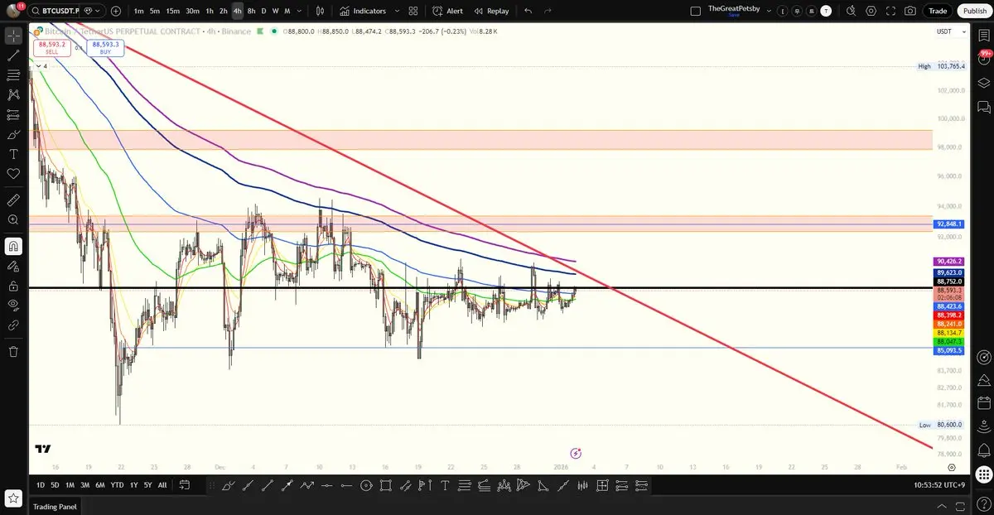Switch to the W weekly timeframe
The image size is (994, 515).
coord(275,11)
